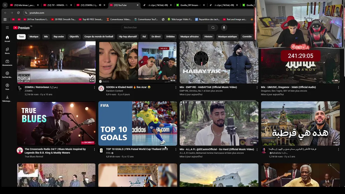Open the Vous section in sidebar
Screen dimensions: 345x194
(x=7, y=87)
